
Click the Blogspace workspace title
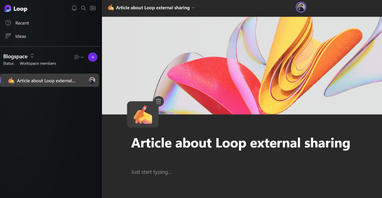[15, 56]
